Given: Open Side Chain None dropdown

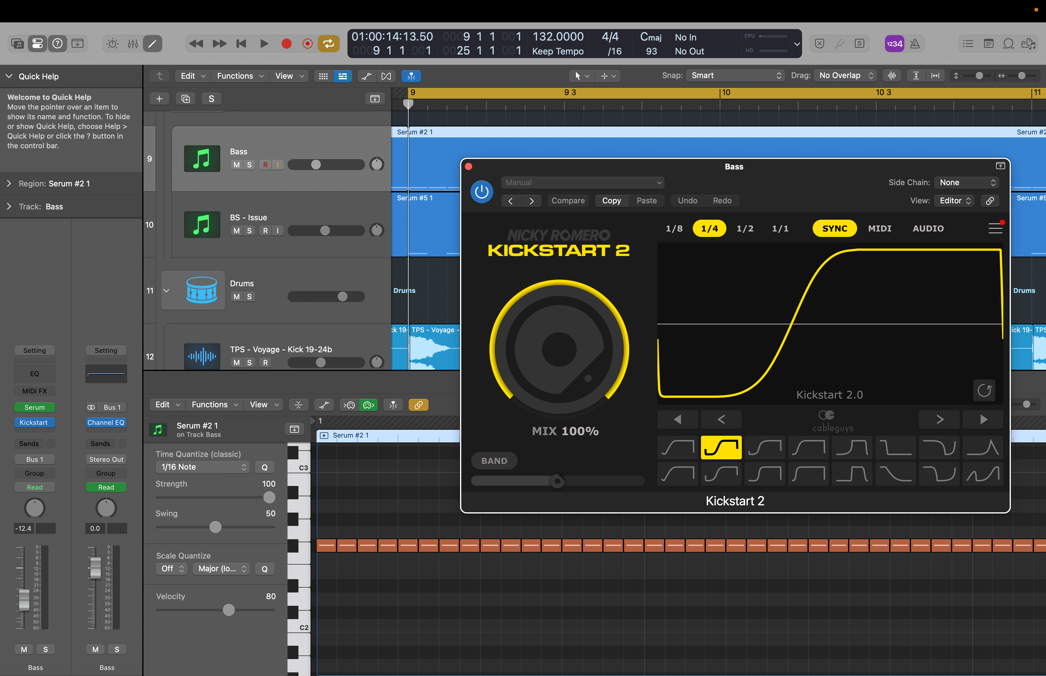Looking at the screenshot, I should tap(967, 182).
